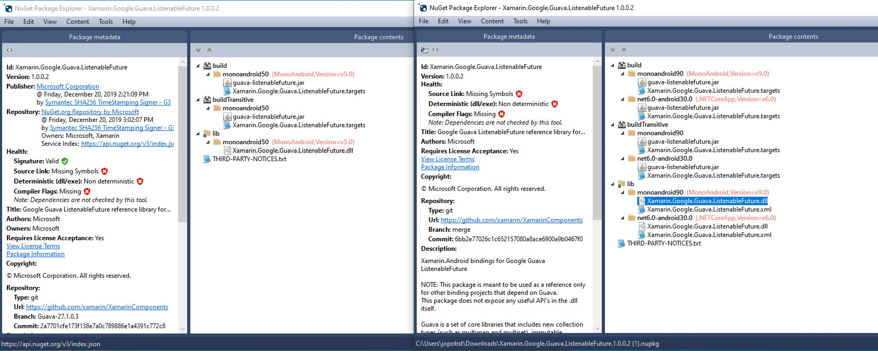Click View License Terms in left window
The width and height of the screenshot is (878, 351).
click(x=33, y=246)
